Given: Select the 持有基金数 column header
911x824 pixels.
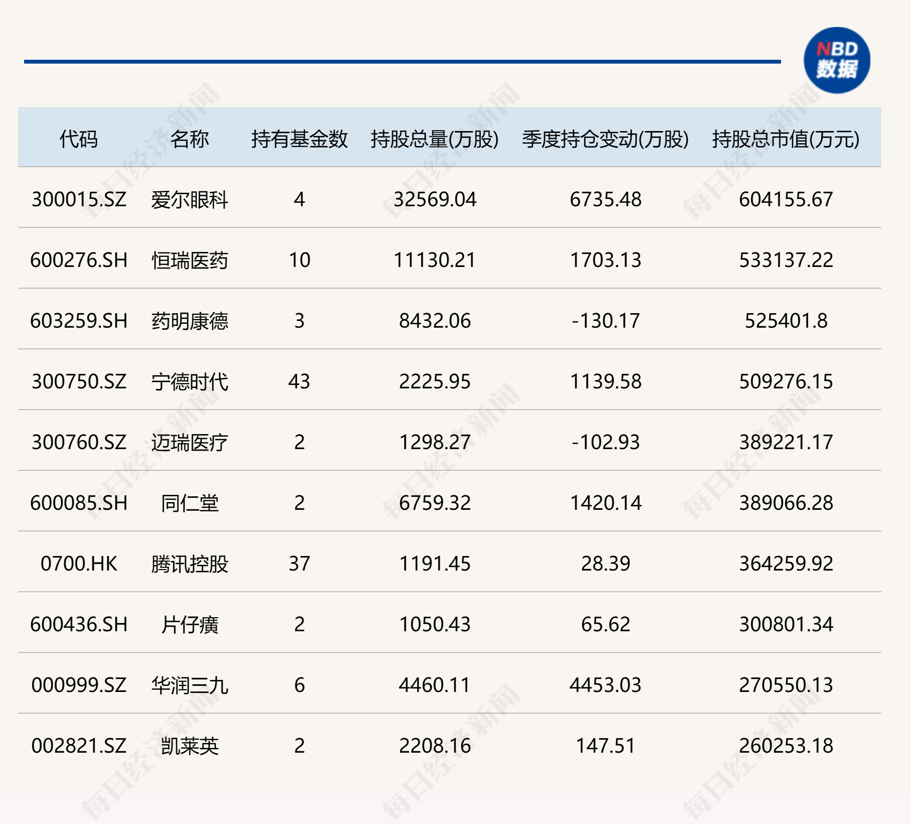Looking at the screenshot, I should (x=299, y=139).
